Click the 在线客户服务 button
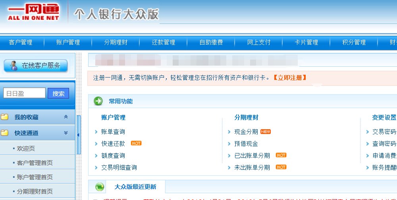The image size is (397, 200). tap(36, 66)
